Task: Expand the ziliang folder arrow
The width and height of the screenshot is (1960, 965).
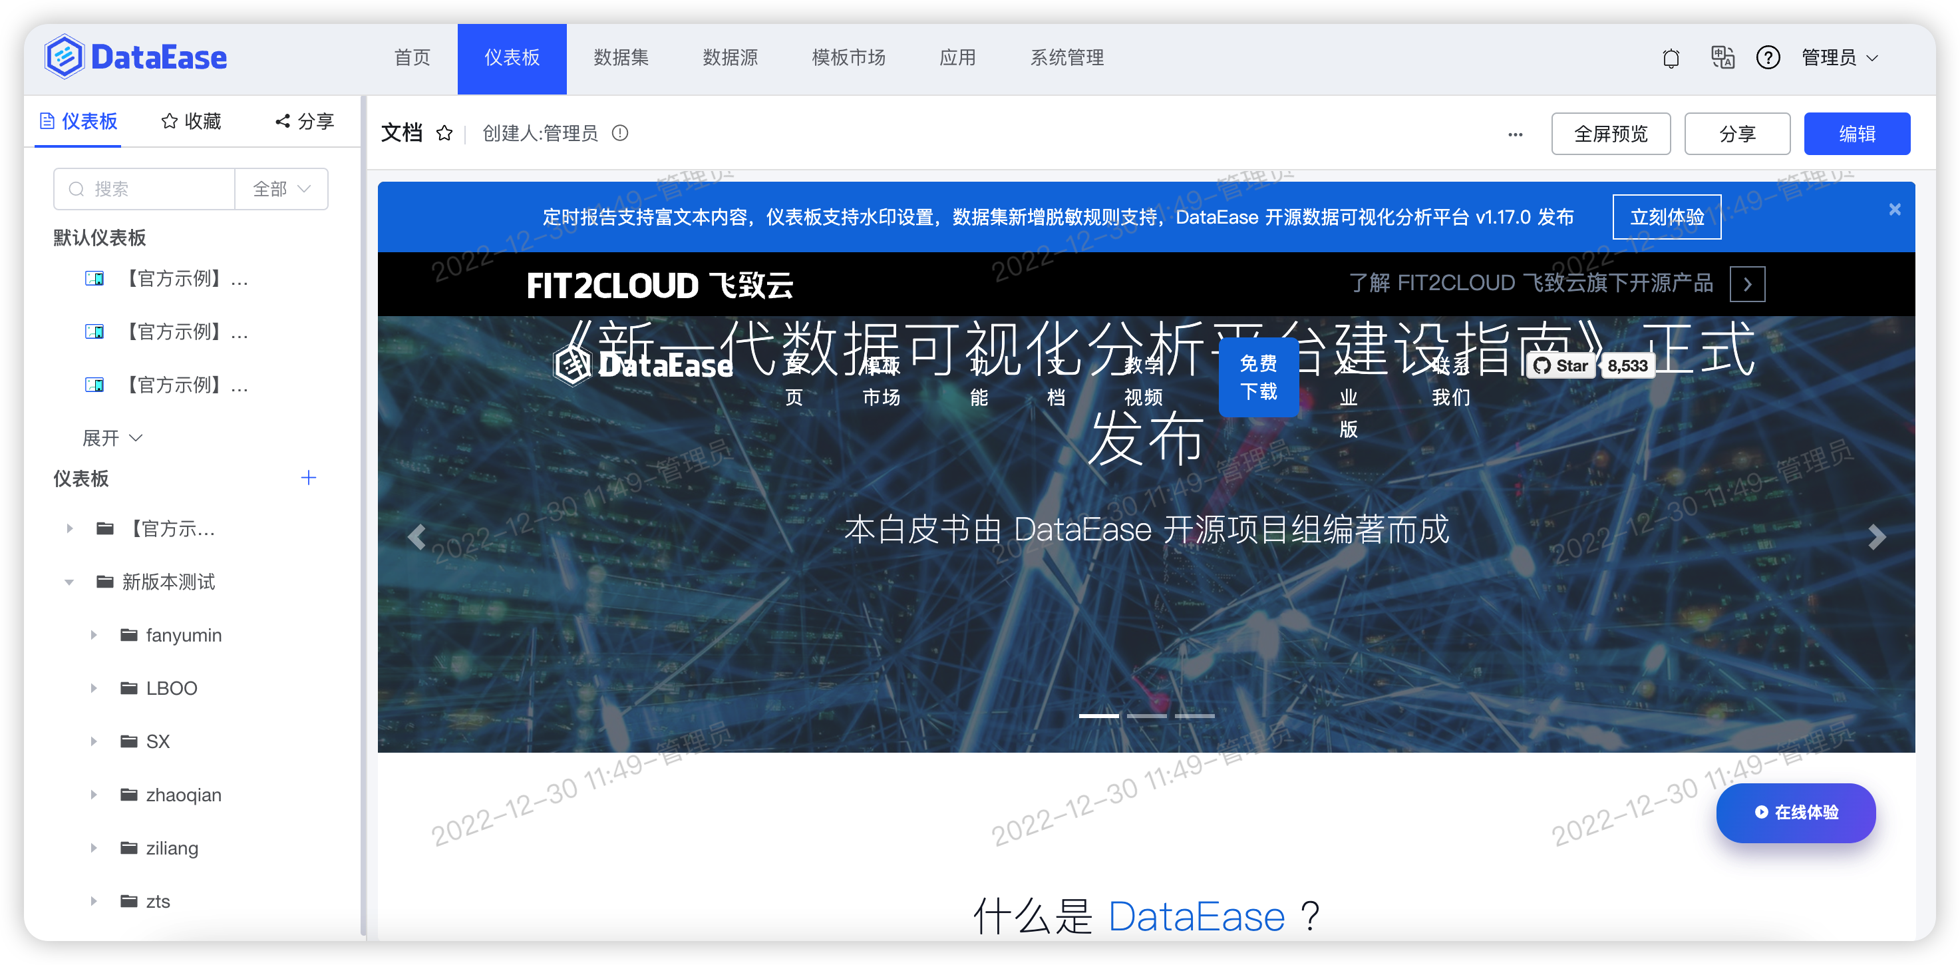Action: click(x=94, y=848)
